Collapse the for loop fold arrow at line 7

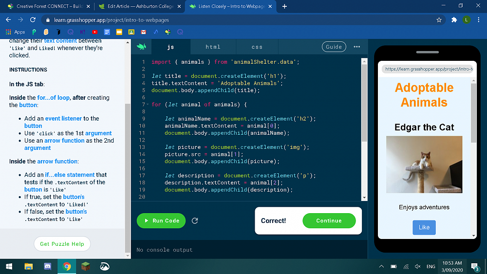147,105
